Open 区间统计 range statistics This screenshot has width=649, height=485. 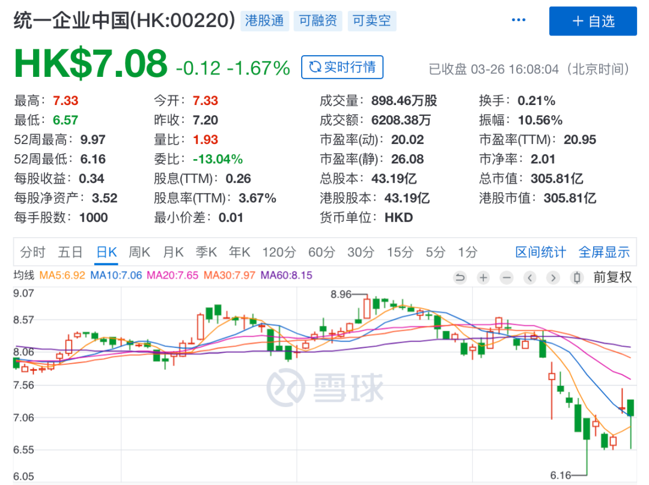(x=541, y=252)
